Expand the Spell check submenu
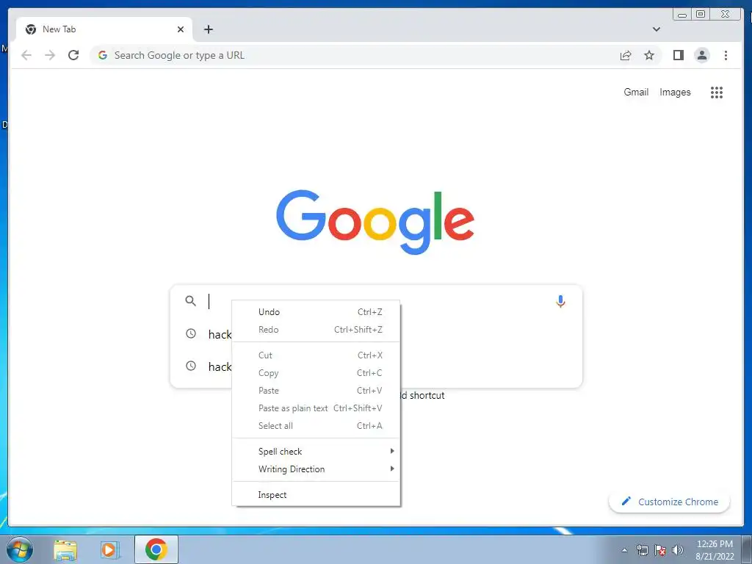 point(316,452)
